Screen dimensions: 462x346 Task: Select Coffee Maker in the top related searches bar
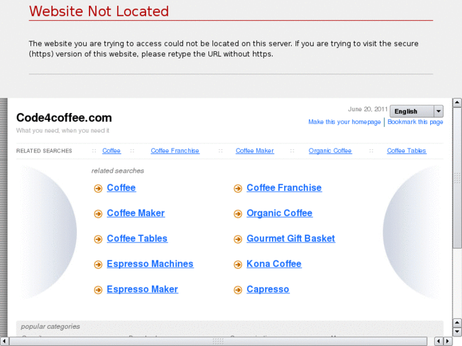255,150
